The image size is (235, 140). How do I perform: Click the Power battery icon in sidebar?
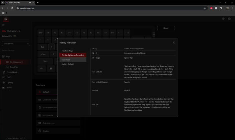(4, 88)
